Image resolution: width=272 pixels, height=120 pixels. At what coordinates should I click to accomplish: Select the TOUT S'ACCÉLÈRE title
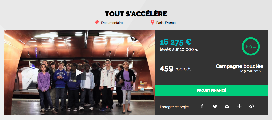point(136,14)
